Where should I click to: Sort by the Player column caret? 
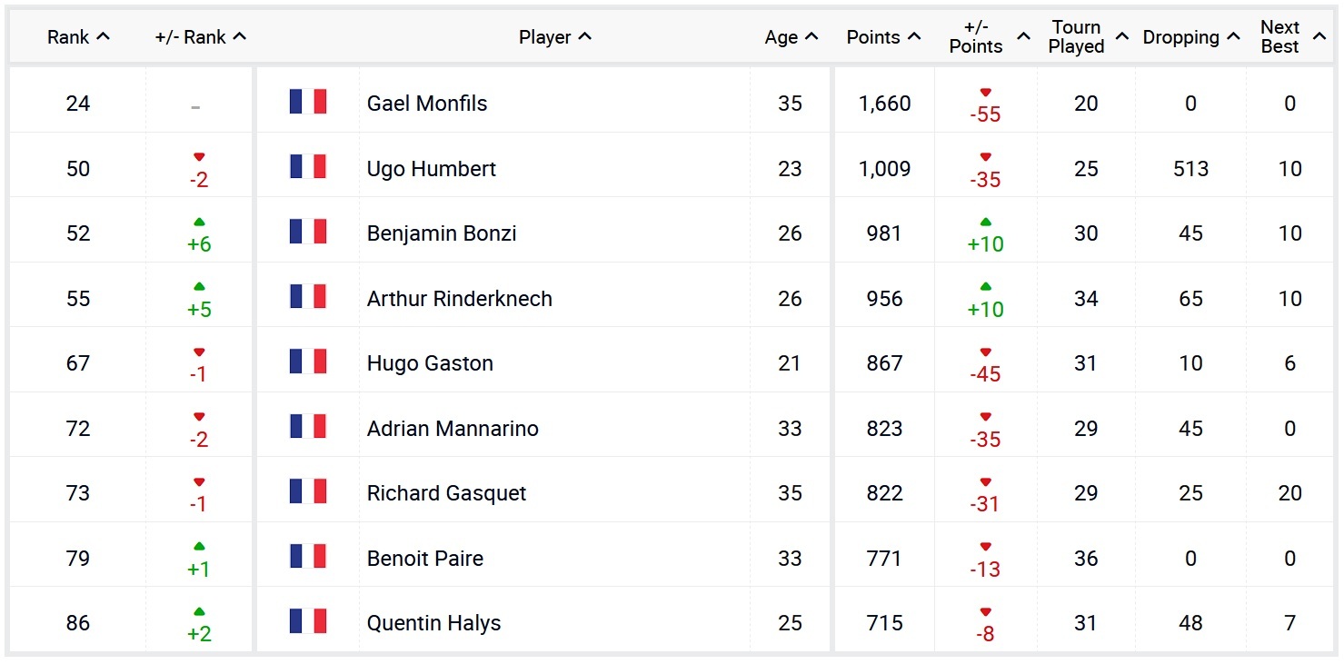584,36
